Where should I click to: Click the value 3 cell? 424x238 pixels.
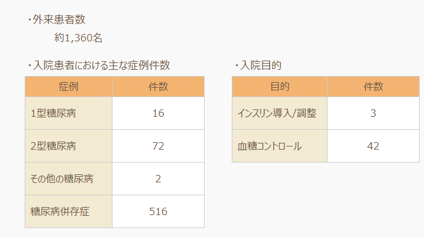(373, 113)
